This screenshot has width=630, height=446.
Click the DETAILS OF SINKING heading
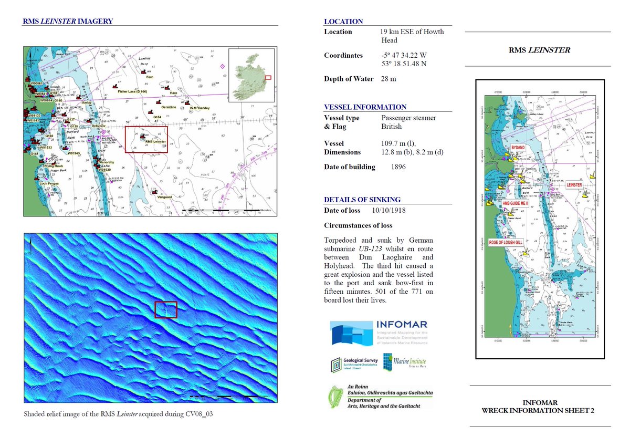(362, 200)
